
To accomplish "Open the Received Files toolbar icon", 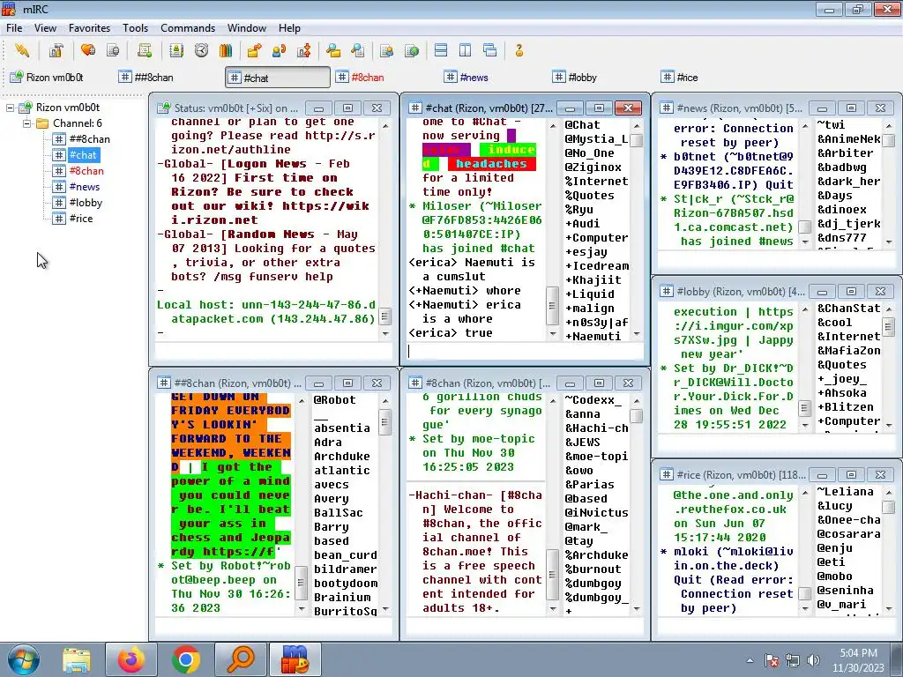I will pos(332,50).
